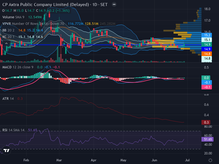Click the 128.51M VPVR down volume value
Image resolution: width=219 pixels, height=164 pixels.
(92, 24)
